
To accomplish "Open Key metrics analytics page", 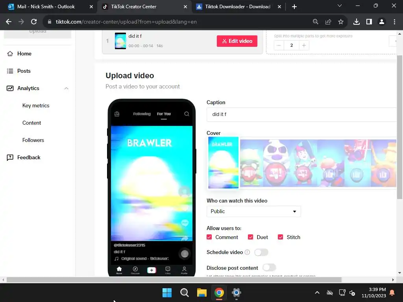I will click(x=36, y=105).
